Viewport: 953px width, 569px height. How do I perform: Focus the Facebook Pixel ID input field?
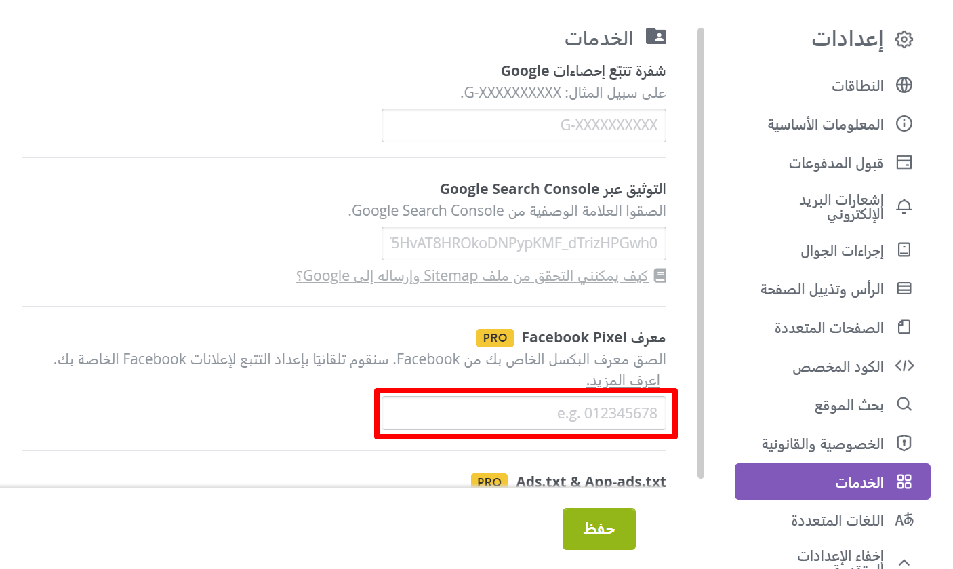click(524, 413)
